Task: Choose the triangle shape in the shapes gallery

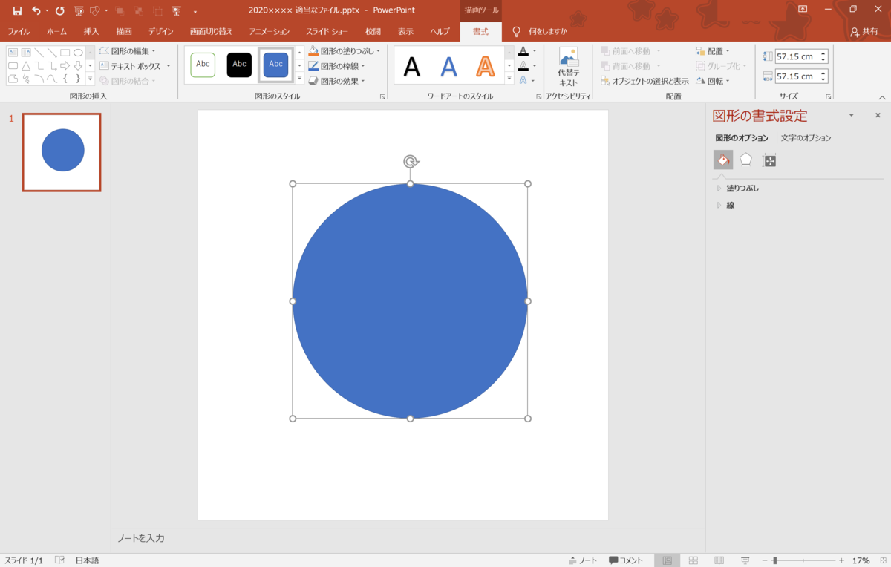Action: click(26, 65)
